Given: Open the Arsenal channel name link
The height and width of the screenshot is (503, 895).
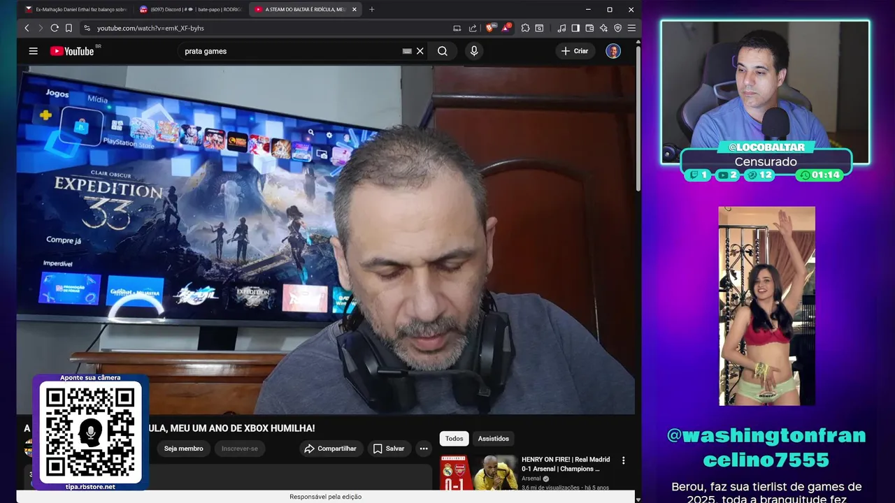Looking at the screenshot, I should 531,479.
